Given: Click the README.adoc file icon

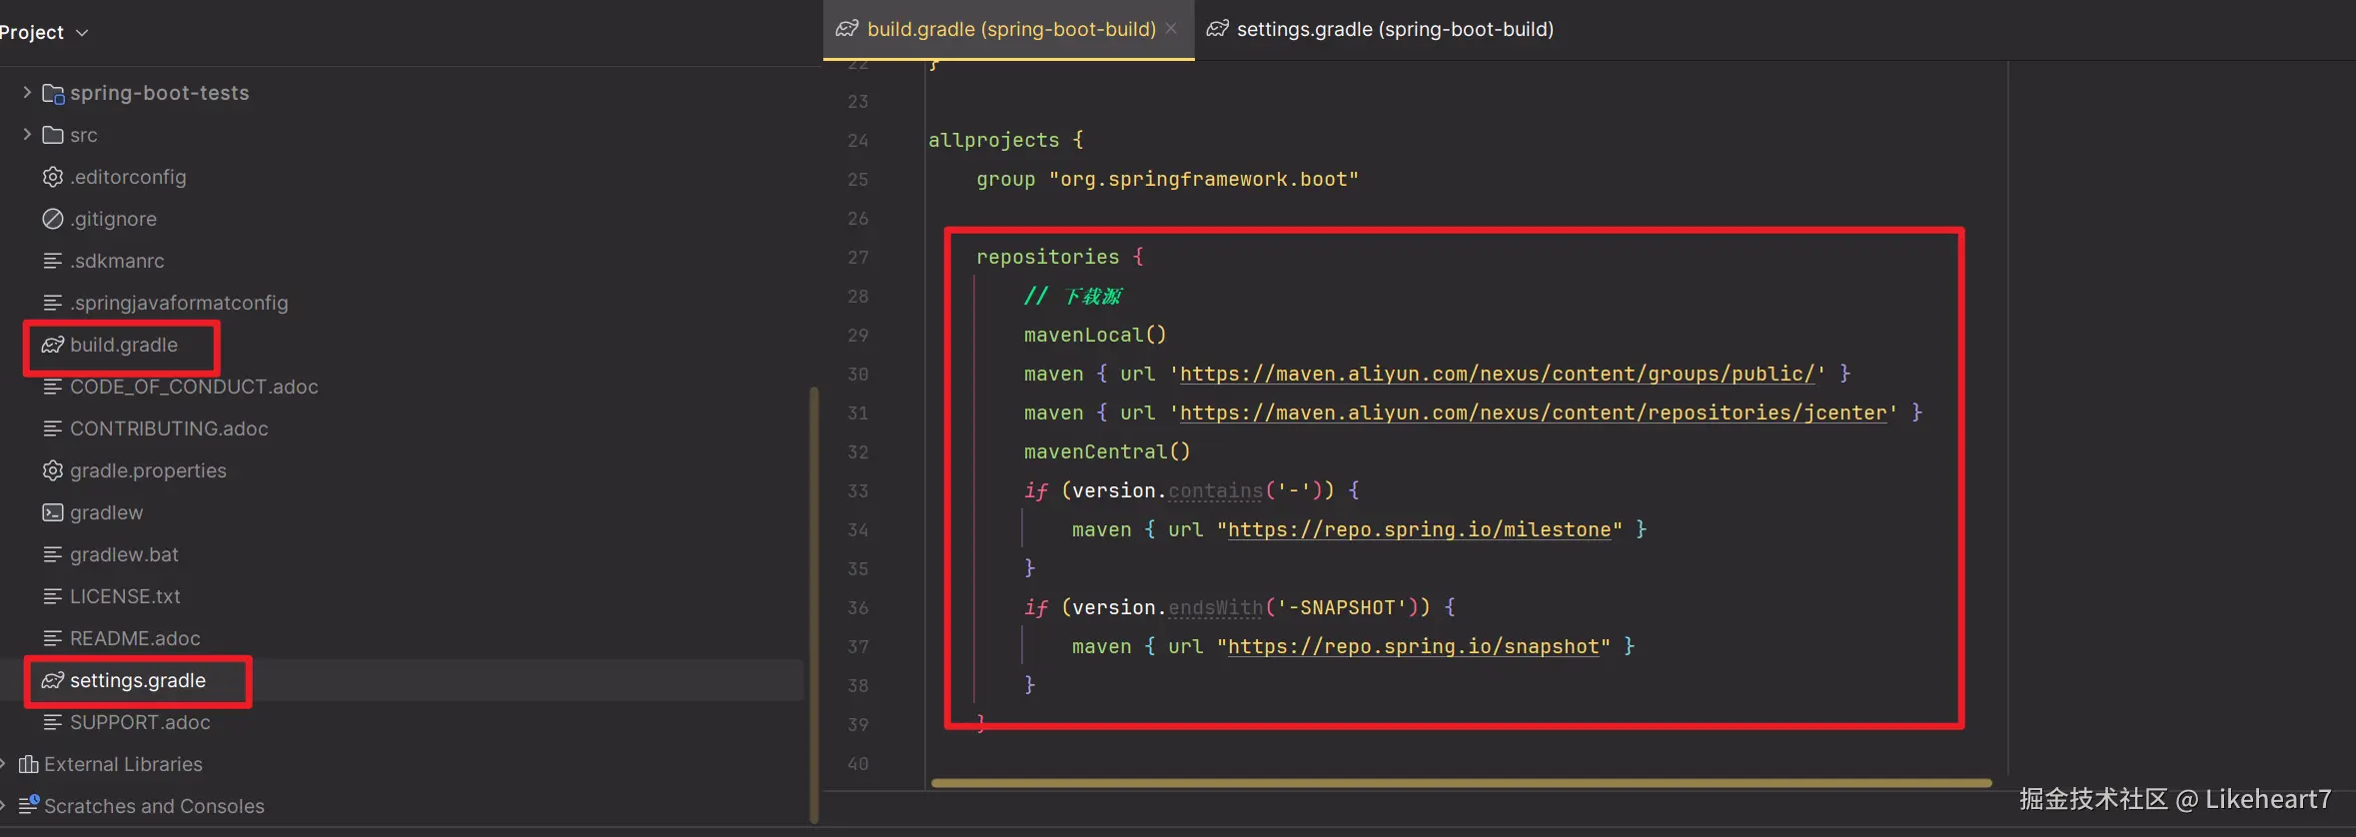Looking at the screenshot, I should (53, 638).
